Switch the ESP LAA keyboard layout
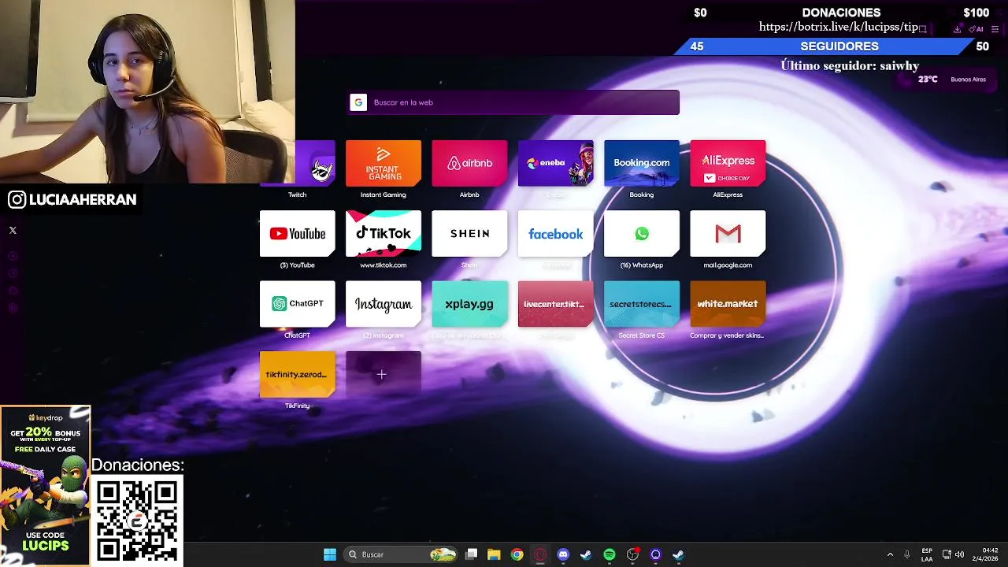Image resolution: width=1008 pixels, height=567 pixels. (927, 554)
